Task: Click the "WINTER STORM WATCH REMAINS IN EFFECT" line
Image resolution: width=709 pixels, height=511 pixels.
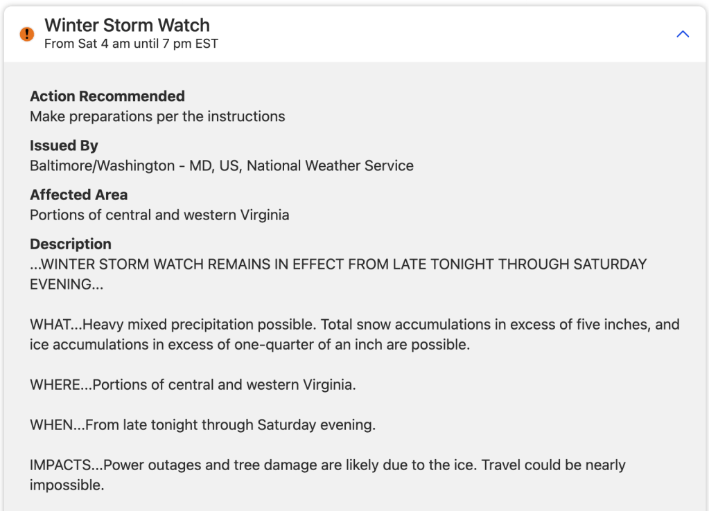Action: tap(338, 264)
